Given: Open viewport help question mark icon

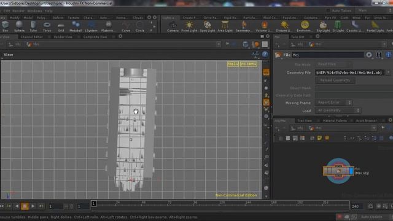Looking at the screenshot, I should coord(265,55).
